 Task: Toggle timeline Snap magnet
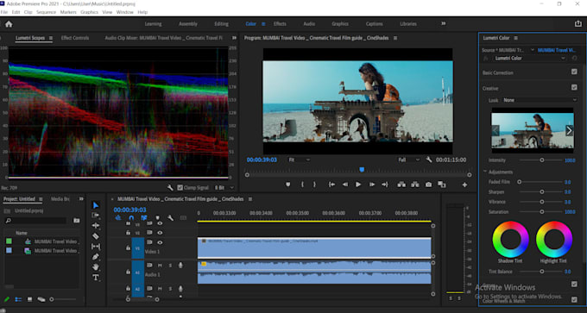click(131, 217)
